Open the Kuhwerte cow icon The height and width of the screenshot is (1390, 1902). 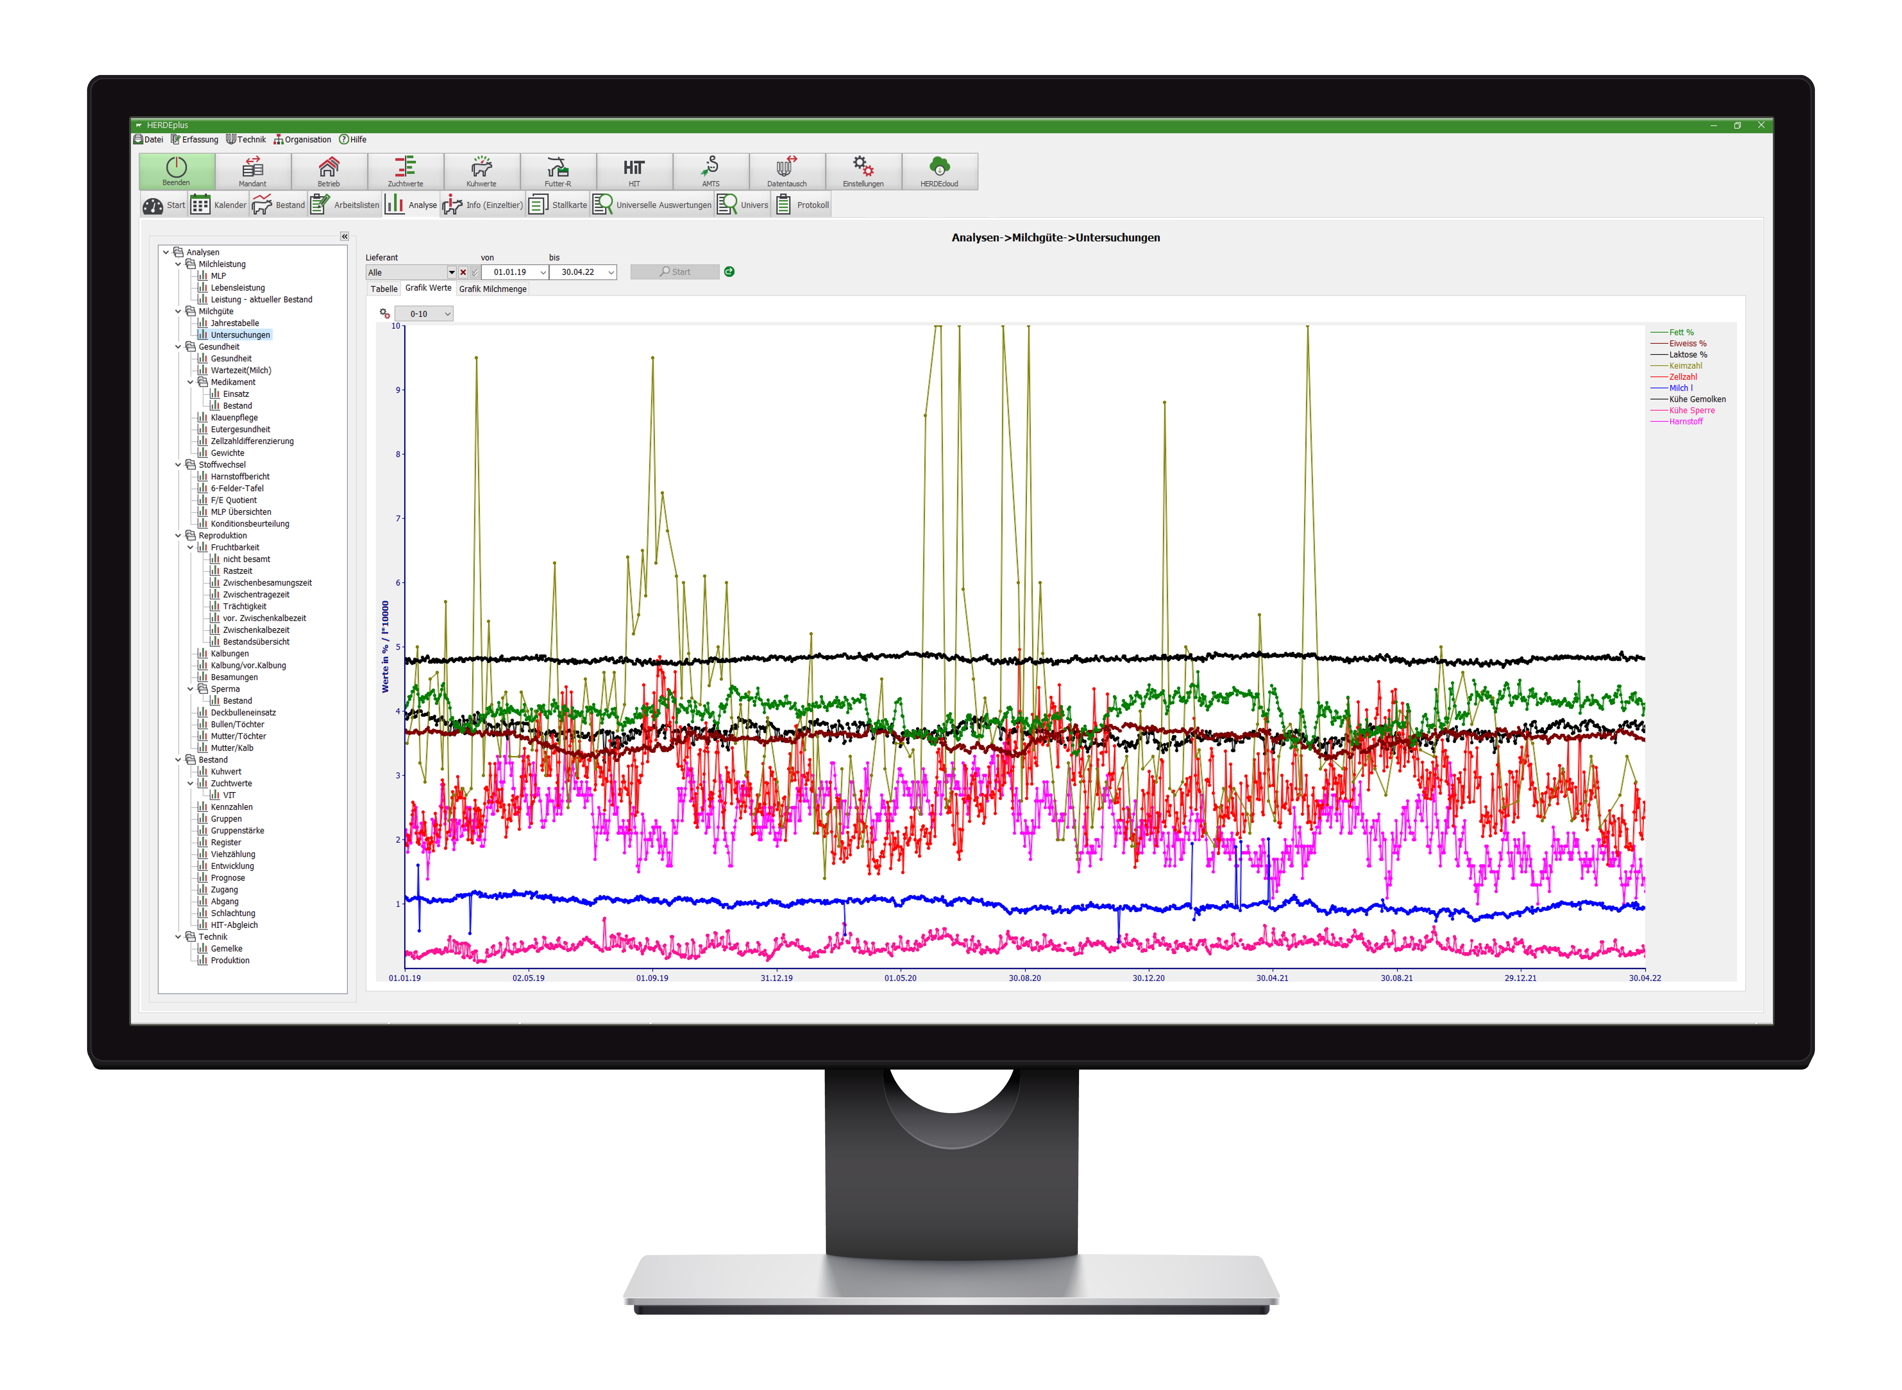(x=481, y=171)
